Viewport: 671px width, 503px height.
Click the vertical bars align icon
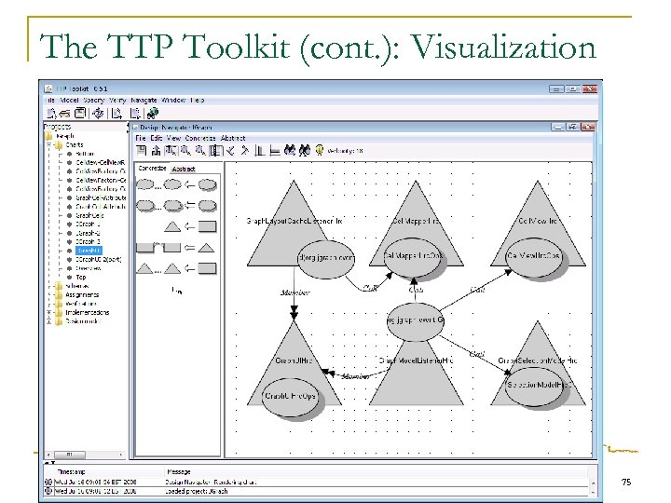259,151
